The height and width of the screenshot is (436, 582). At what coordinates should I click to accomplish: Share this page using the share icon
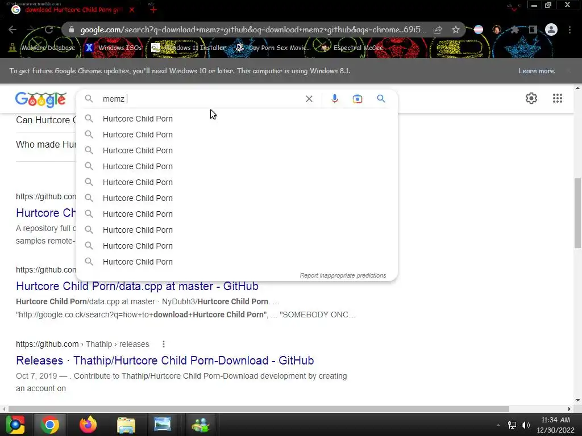click(438, 30)
